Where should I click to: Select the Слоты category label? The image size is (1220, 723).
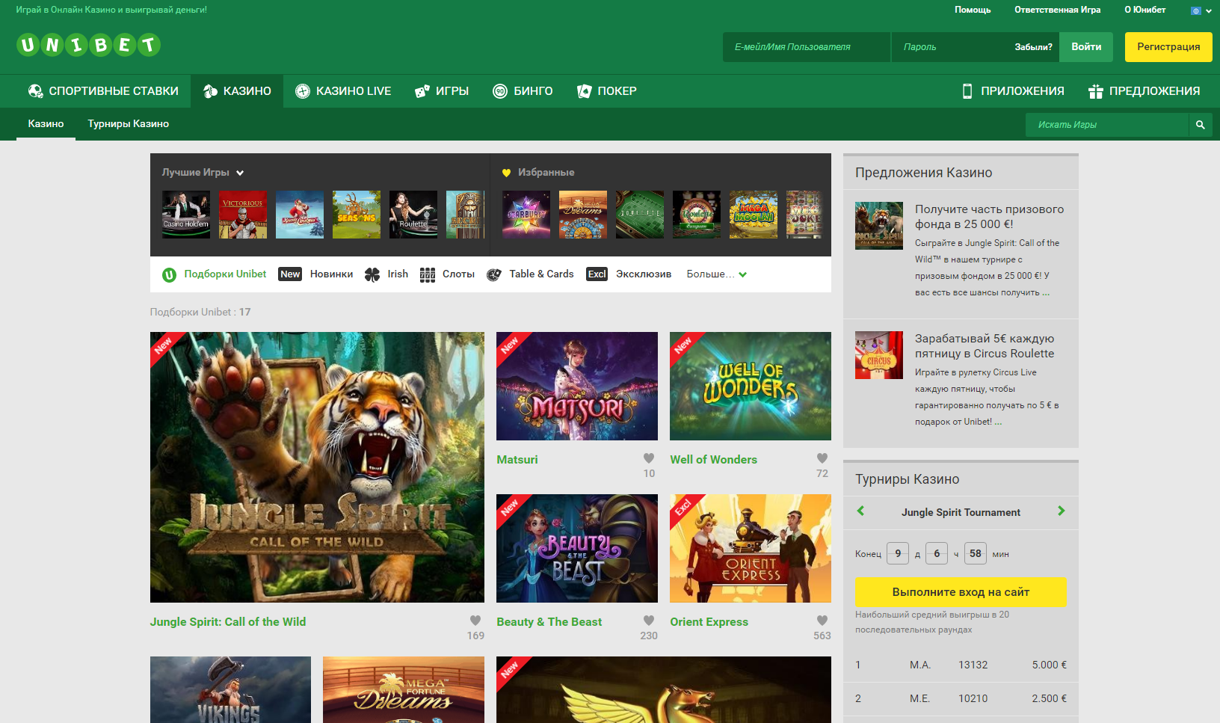point(458,274)
